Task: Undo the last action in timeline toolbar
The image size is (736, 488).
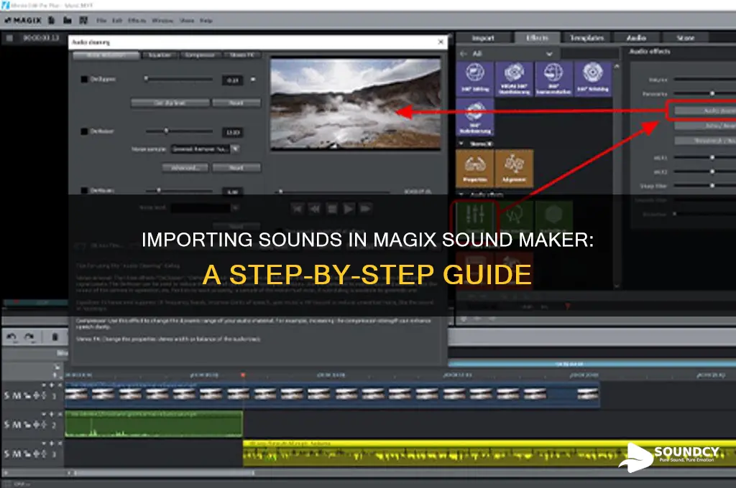Action: (12, 337)
